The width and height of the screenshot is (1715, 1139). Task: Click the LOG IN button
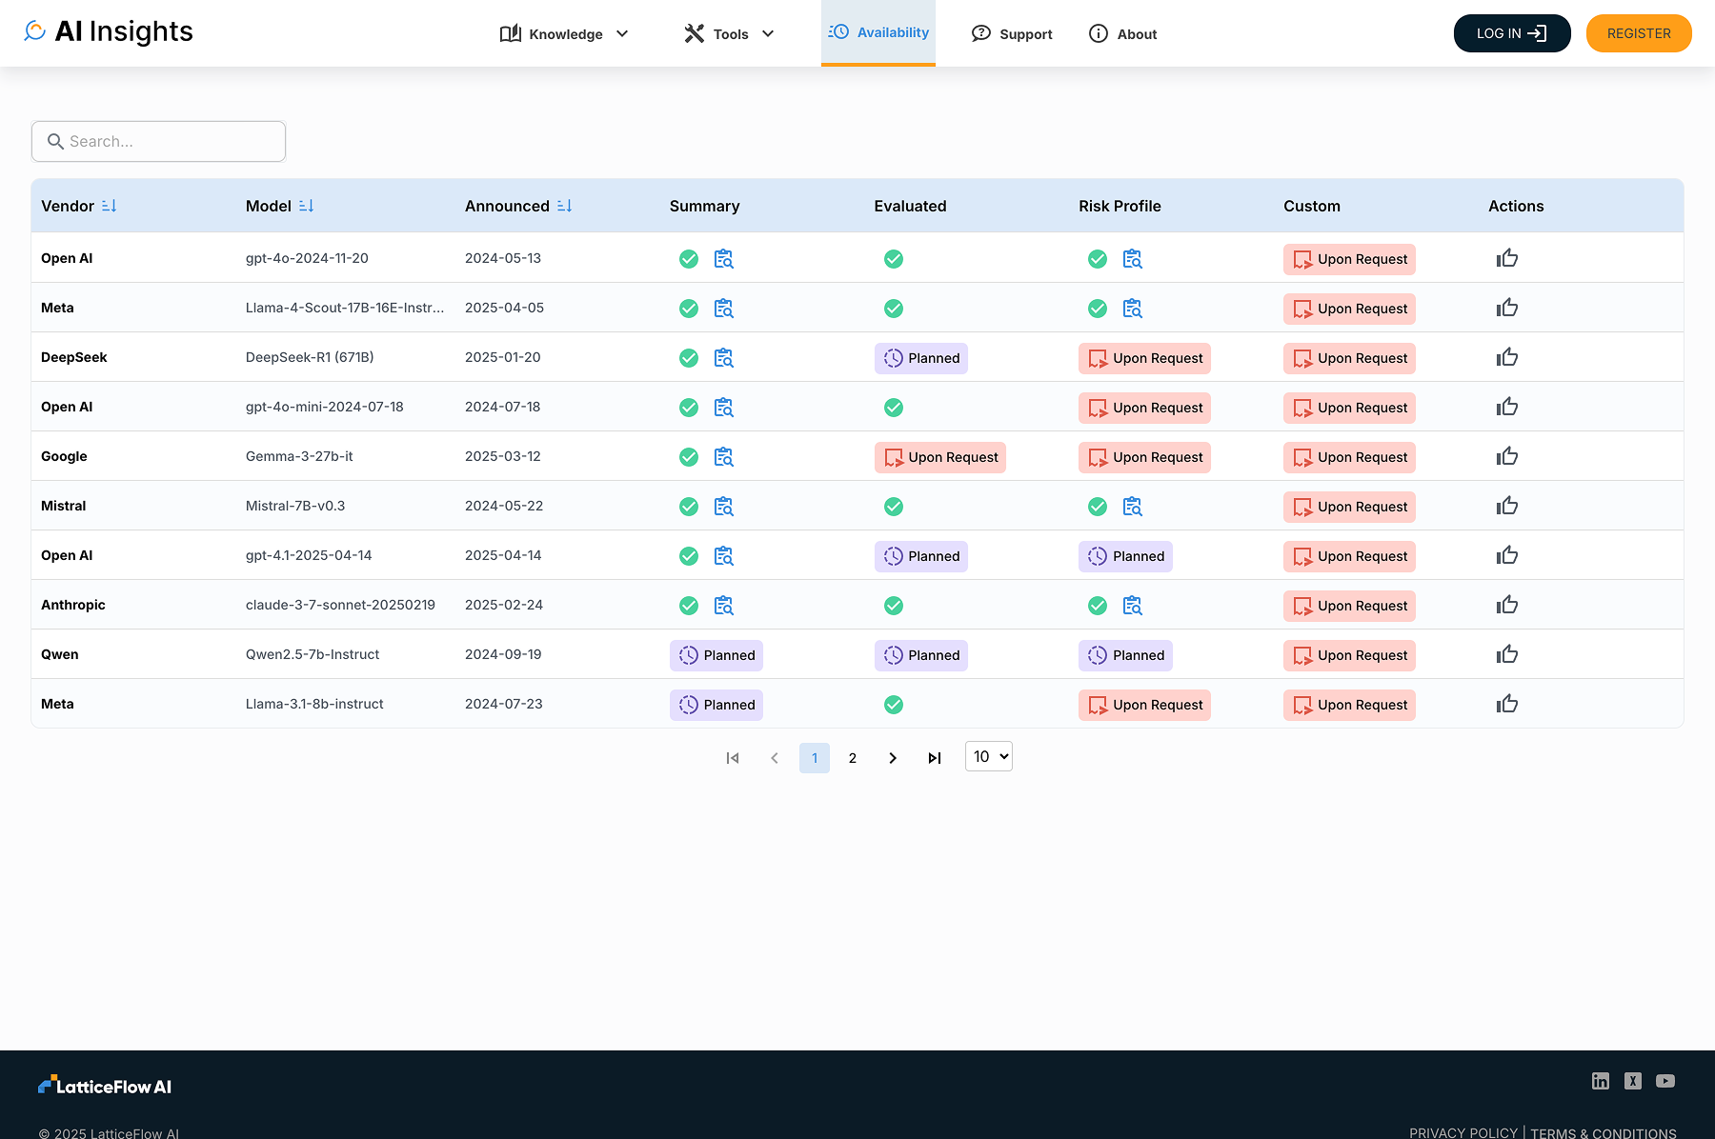click(x=1511, y=33)
